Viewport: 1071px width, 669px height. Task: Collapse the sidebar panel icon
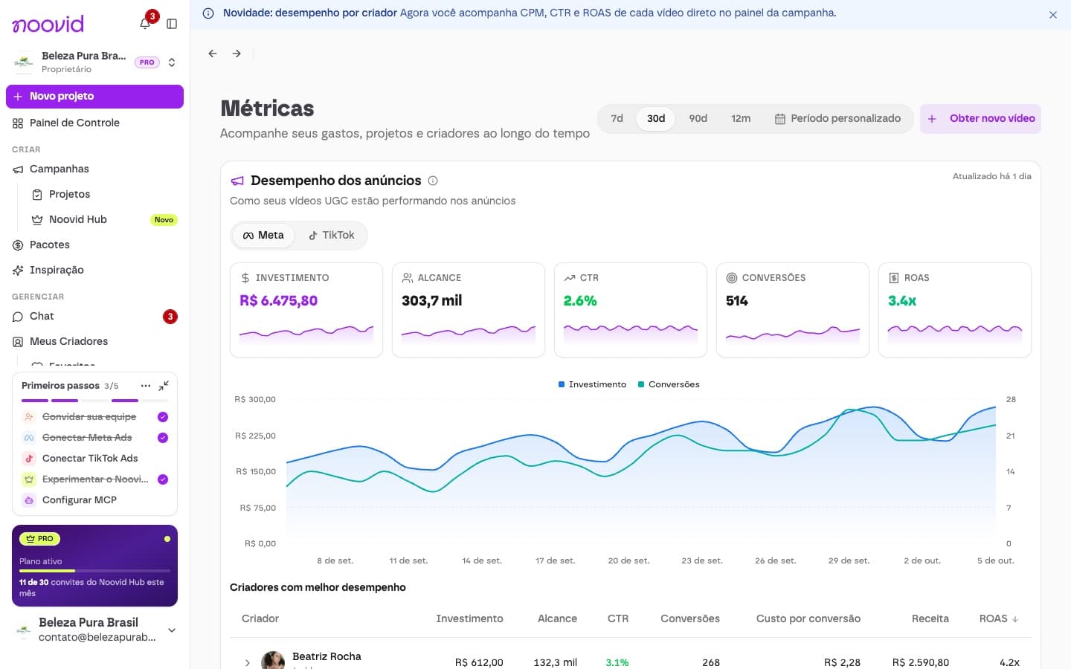[x=172, y=24]
